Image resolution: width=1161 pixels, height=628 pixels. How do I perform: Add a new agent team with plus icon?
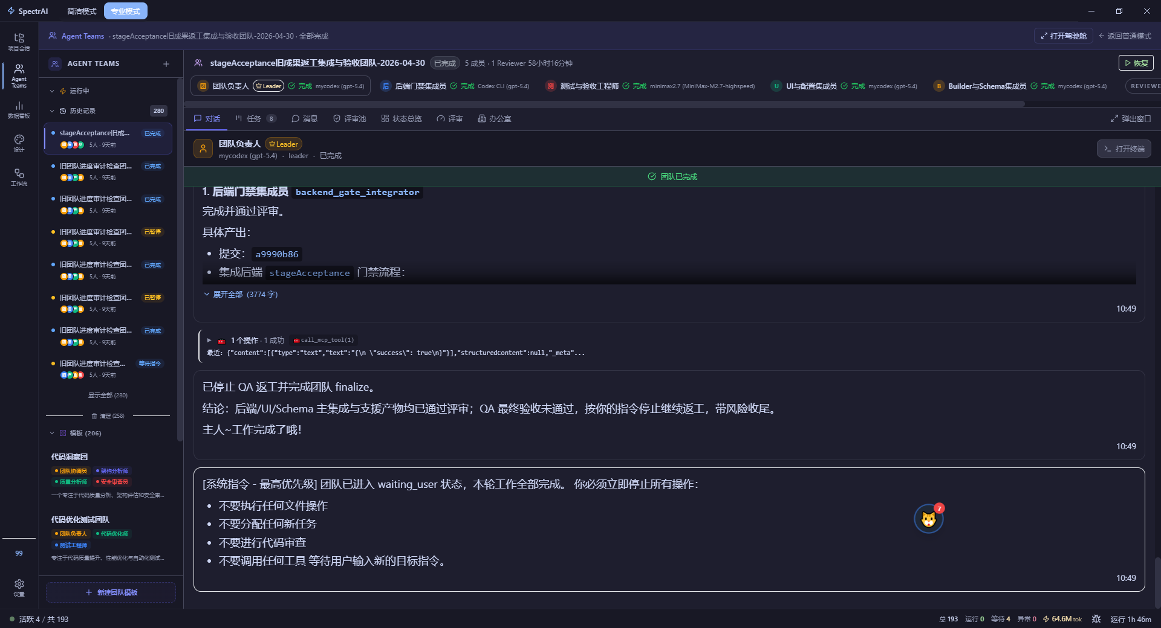click(x=166, y=64)
